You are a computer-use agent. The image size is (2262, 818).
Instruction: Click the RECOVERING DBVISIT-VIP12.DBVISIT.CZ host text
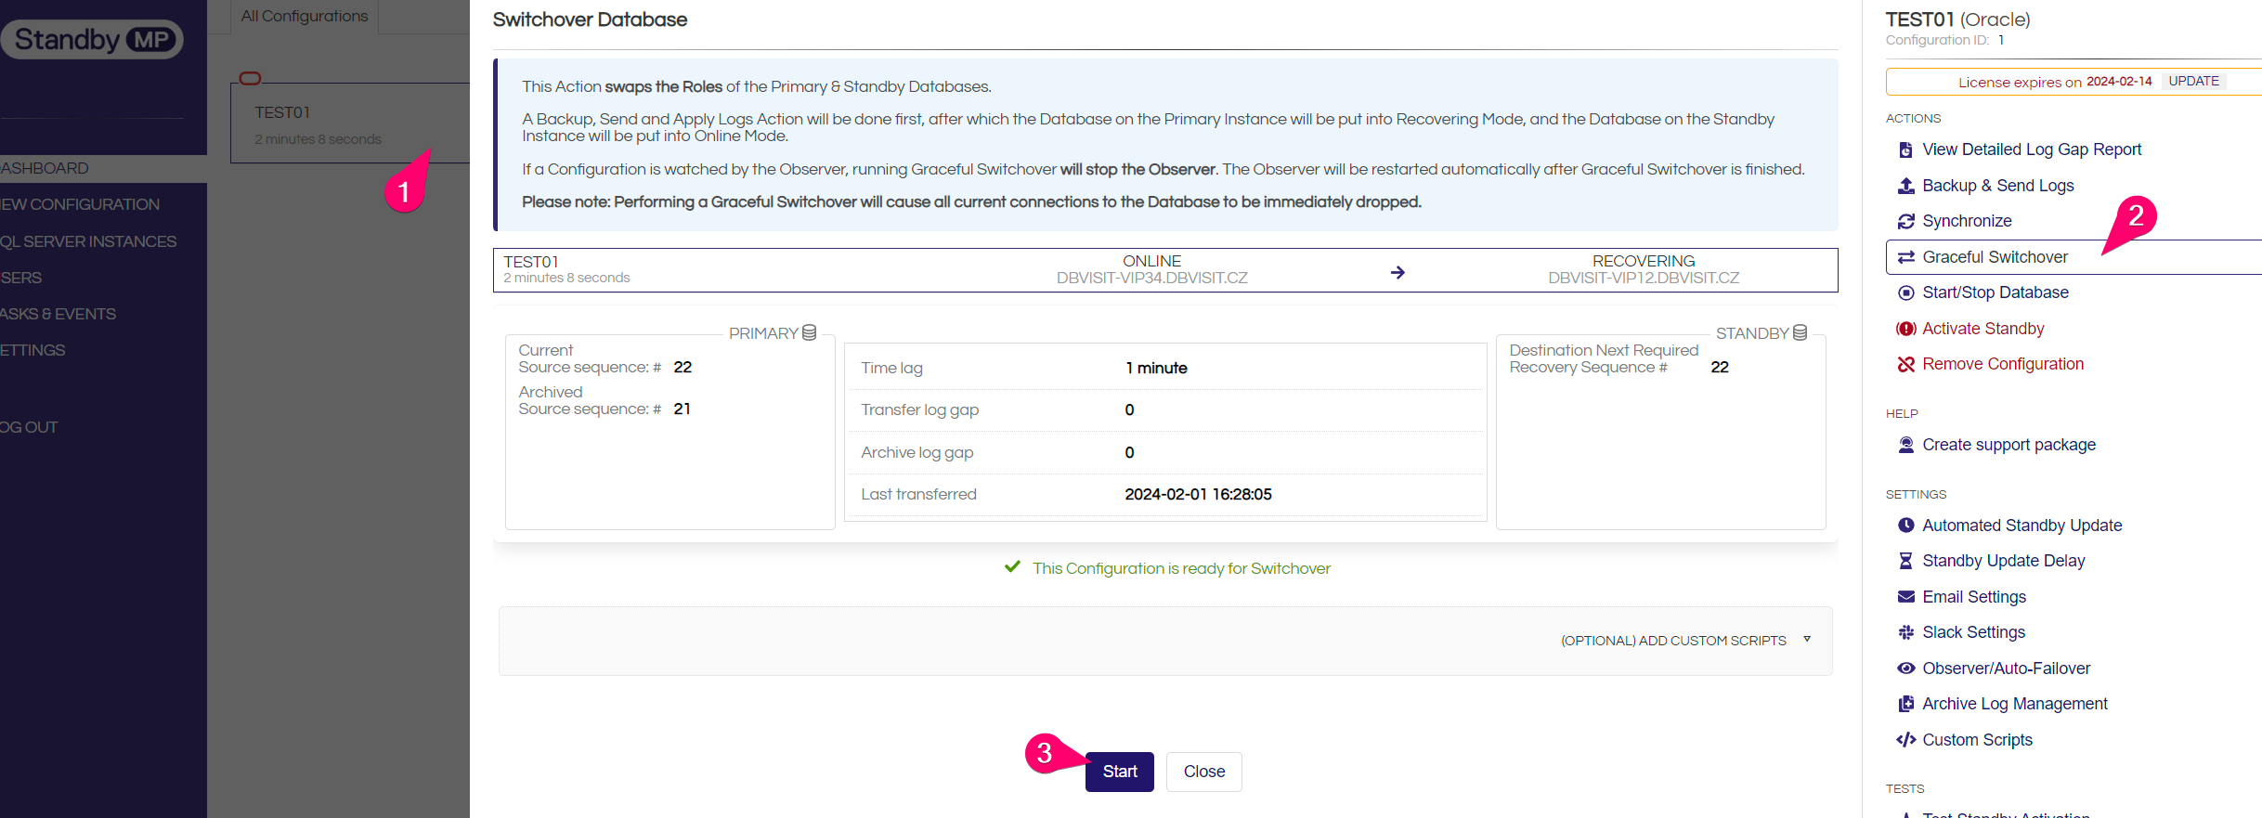[x=1644, y=269]
